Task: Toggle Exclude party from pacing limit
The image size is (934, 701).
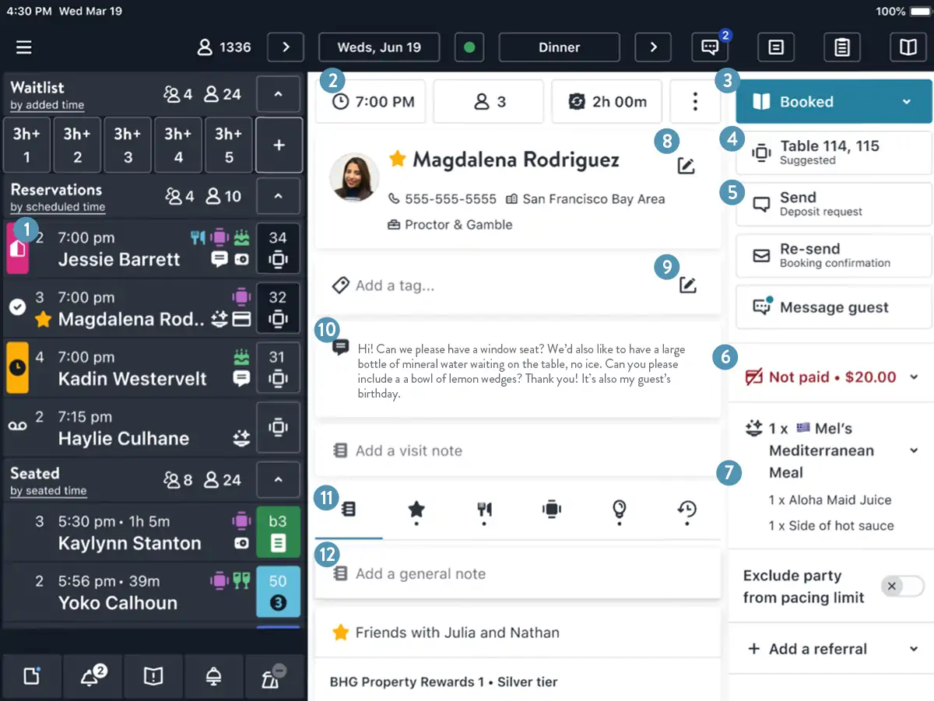Action: (903, 587)
